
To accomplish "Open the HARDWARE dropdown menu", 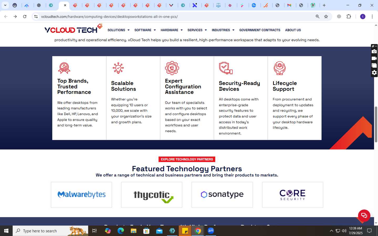I will click(171, 30).
